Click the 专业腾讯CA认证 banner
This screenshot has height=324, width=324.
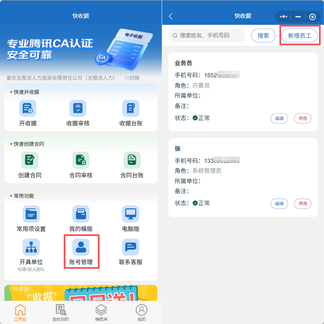point(81,49)
